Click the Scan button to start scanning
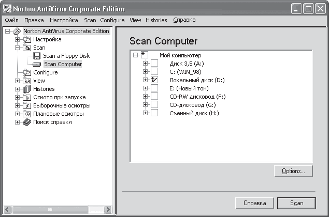The width and height of the screenshot is (329, 217). pos(296,203)
